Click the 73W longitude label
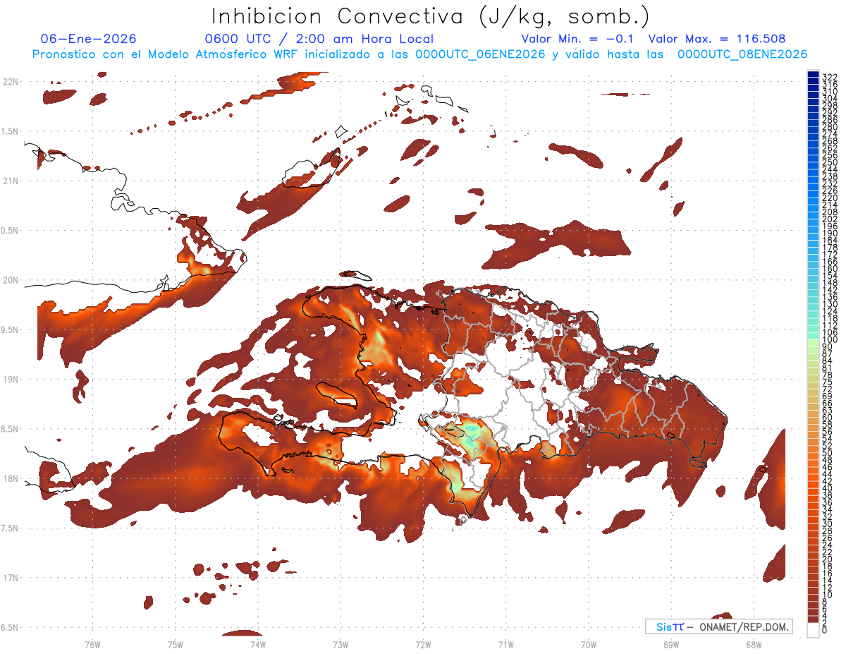This screenshot has height=654, width=846. (341, 644)
